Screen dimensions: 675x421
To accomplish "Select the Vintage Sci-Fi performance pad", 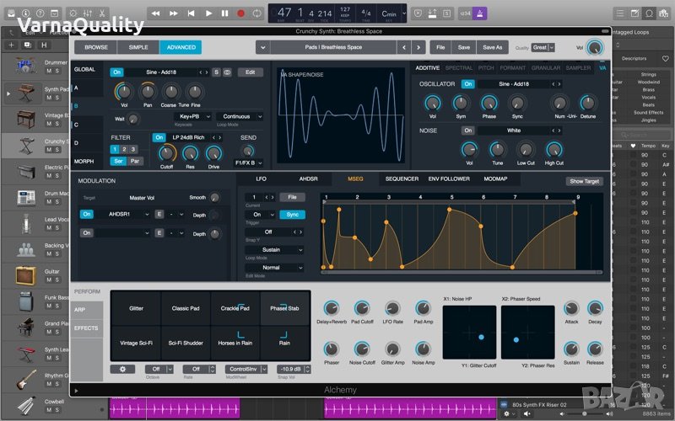I will [136, 344].
